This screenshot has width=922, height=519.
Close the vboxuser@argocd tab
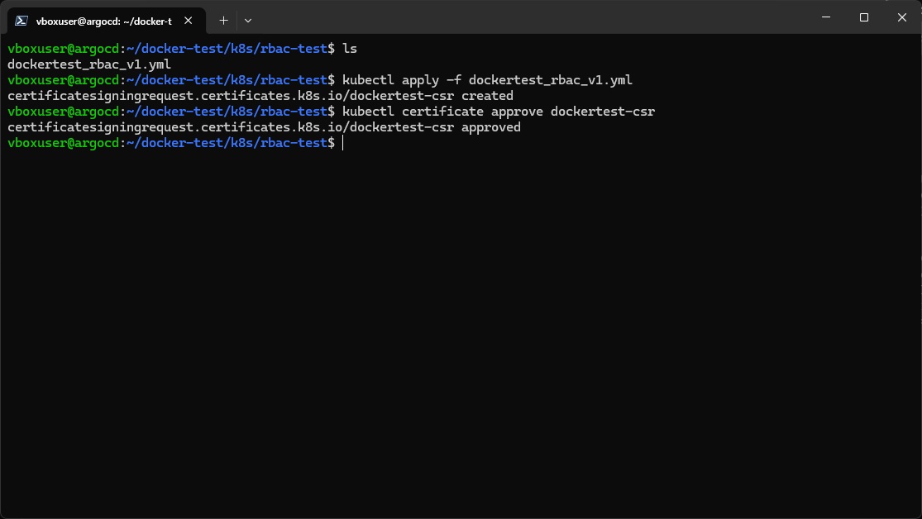click(189, 21)
